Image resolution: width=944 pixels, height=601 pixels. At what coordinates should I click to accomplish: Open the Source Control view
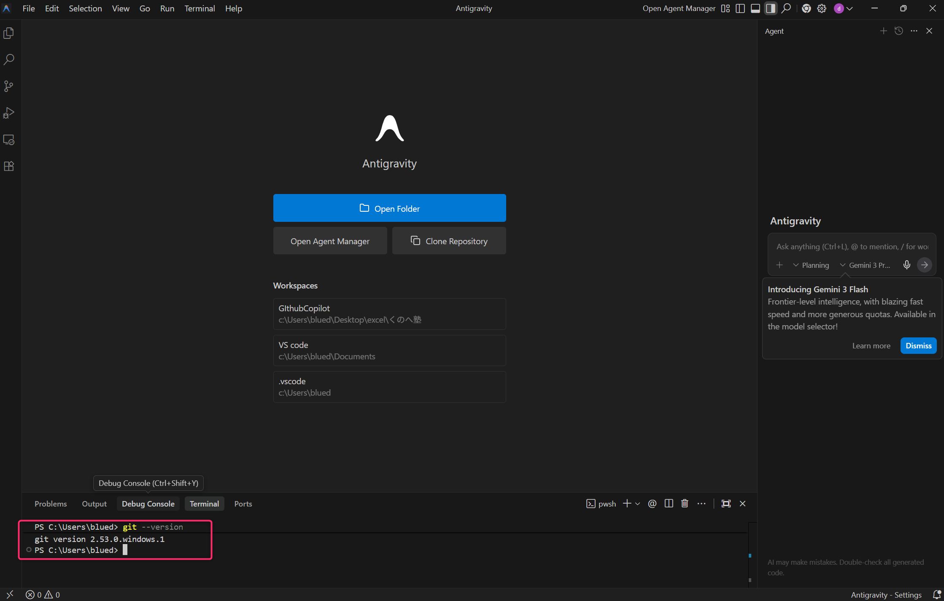point(9,86)
